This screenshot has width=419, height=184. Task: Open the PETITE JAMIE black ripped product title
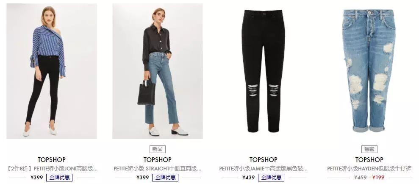[x=263, y=169]
